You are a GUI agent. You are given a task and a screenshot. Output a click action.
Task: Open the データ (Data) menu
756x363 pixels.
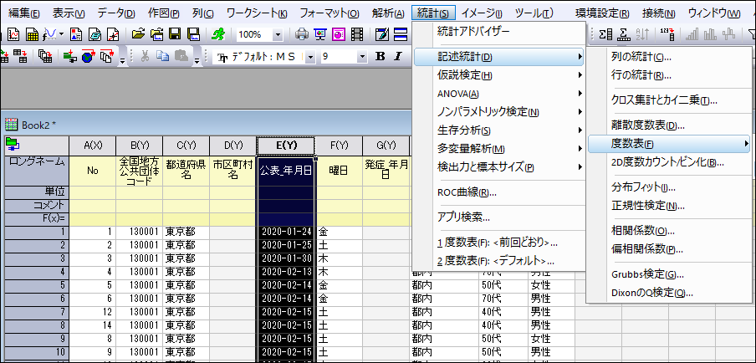pyautogui.click(x=116, y=13)
